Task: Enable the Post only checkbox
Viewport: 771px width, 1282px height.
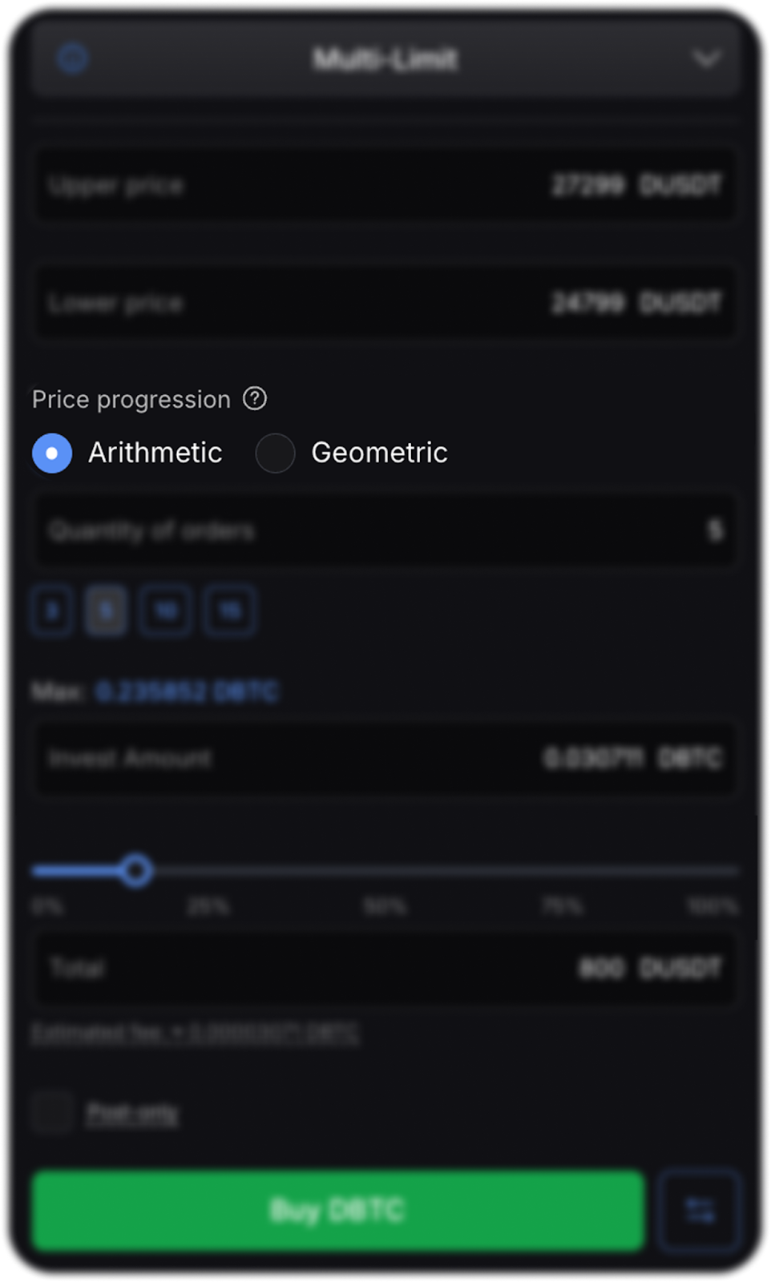Action: click(53, 1112)
